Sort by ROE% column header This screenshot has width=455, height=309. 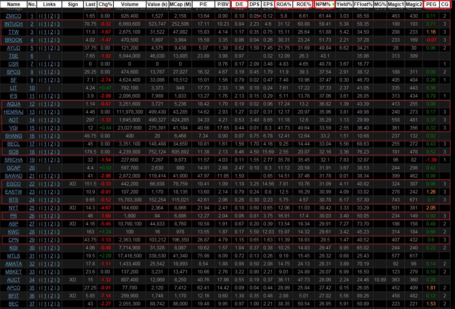point(304,4)
